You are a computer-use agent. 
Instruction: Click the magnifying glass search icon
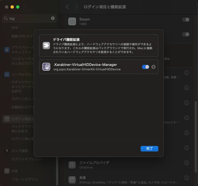(x=6, y=18)
